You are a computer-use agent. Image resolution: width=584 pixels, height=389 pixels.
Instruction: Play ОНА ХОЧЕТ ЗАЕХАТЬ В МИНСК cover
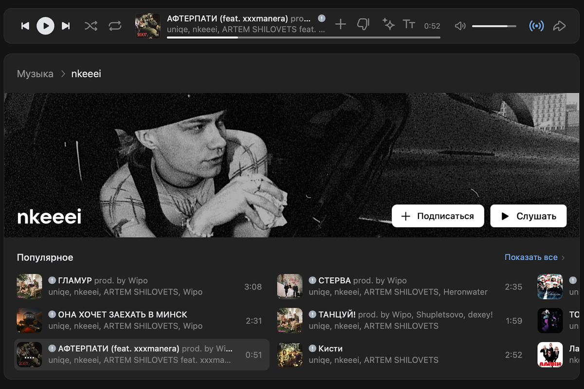coord(29,321)
